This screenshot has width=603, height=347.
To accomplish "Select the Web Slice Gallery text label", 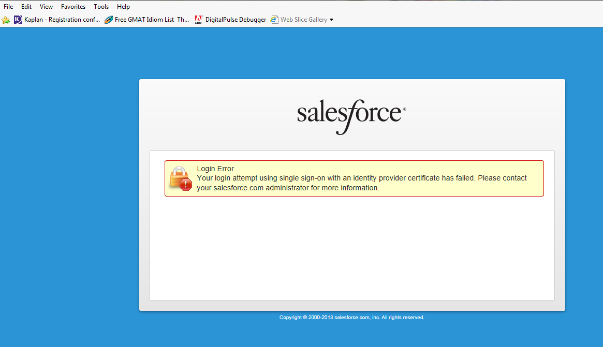I will (x=304, y=20).
